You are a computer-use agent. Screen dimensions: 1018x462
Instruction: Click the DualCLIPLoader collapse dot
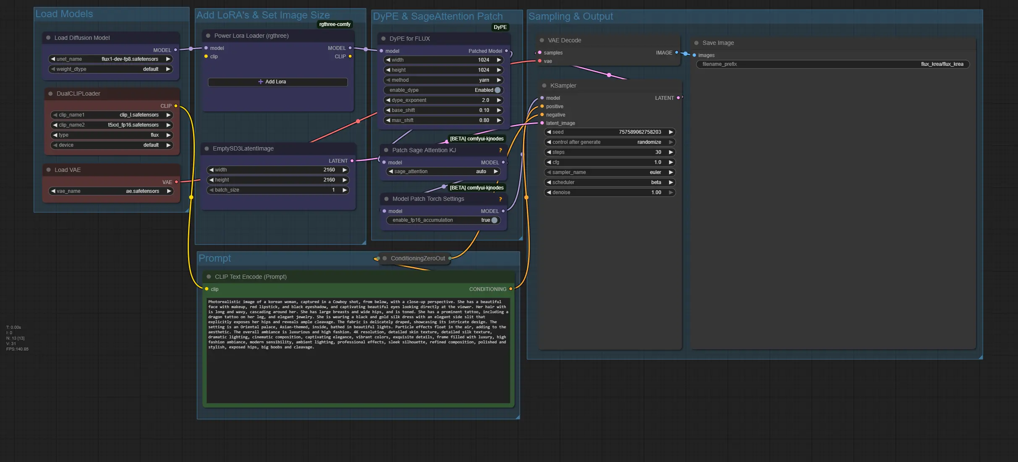tap(50, 93)
